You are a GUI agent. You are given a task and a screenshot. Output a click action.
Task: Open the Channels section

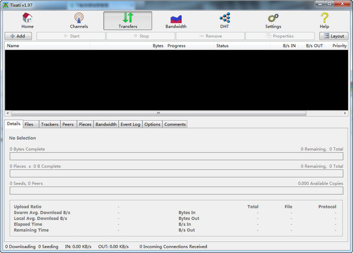click(x=79, y=21)
